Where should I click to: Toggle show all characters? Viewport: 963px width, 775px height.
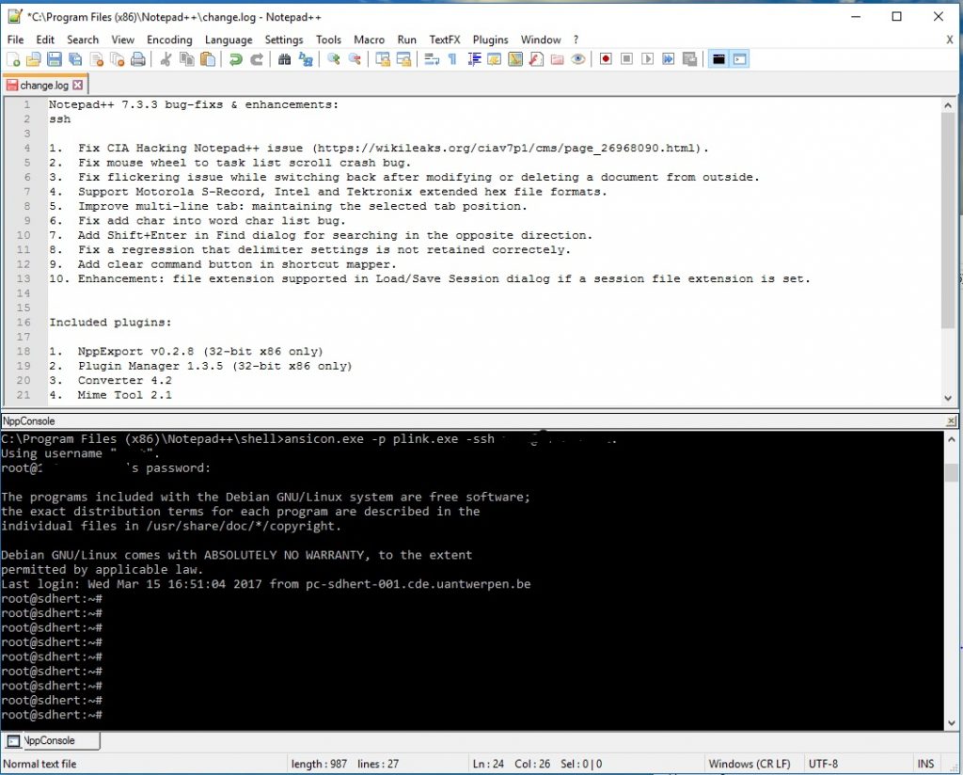point(452,58)
